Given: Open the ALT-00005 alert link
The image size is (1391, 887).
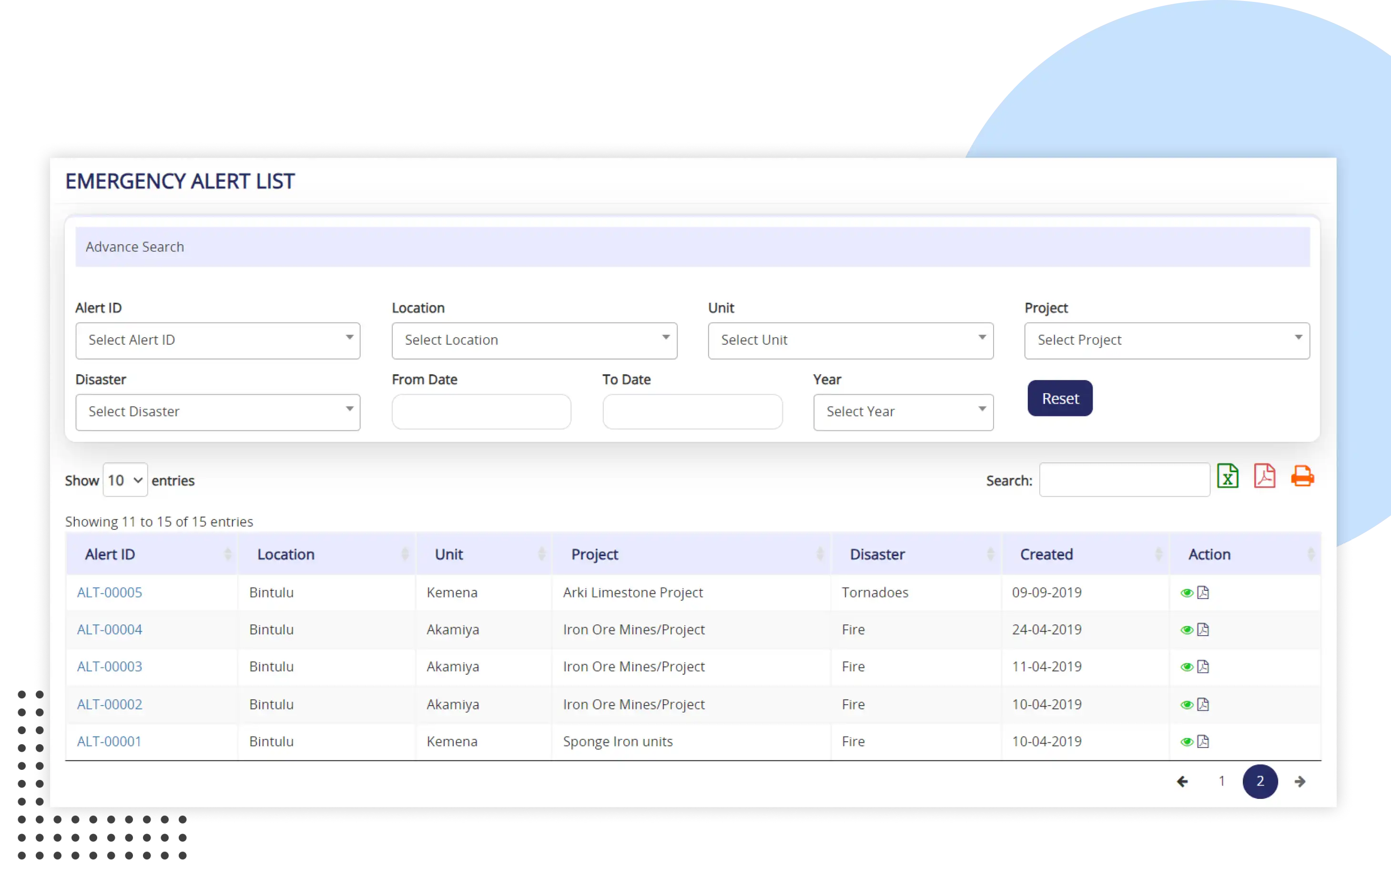Looking at the screenshot, I should click(109, 593).
